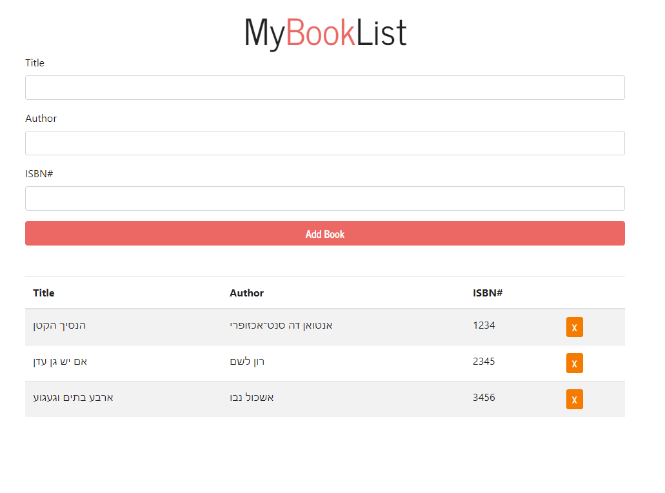665x493 pixels.
Task: Click the Title column header
Action: click(x=43, y=293)
